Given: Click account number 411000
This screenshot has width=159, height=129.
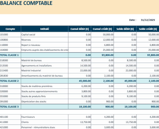Looking at the screenshot, I should [x=4, y=122].
